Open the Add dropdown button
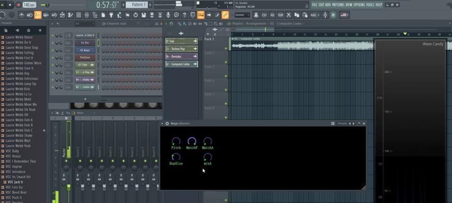This screenshot has width=452, height=203. point(314,15)
